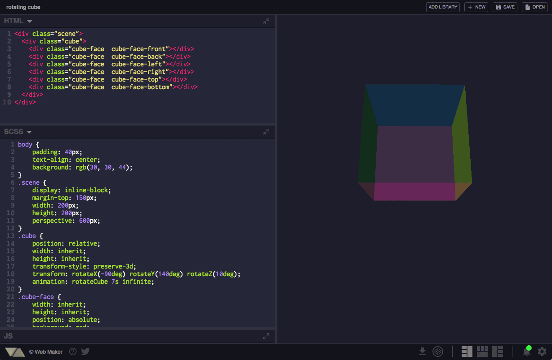552x360 pixels.
Task: Click the Edit on CodePen icon
Action: [437, 351]
